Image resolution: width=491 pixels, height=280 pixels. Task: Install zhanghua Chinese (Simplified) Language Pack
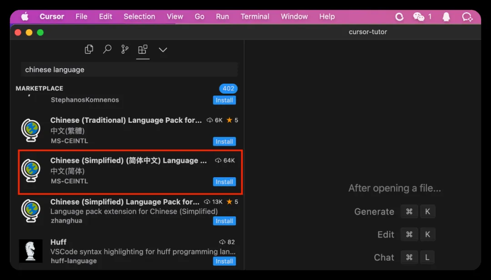[x=224, y=221]
